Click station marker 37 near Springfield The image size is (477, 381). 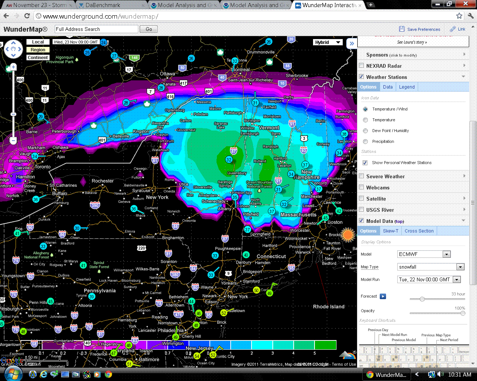click(x=247, y=230)
